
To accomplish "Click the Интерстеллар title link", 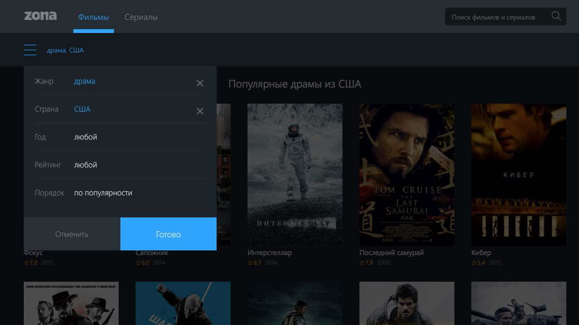I will pos(270,253).
